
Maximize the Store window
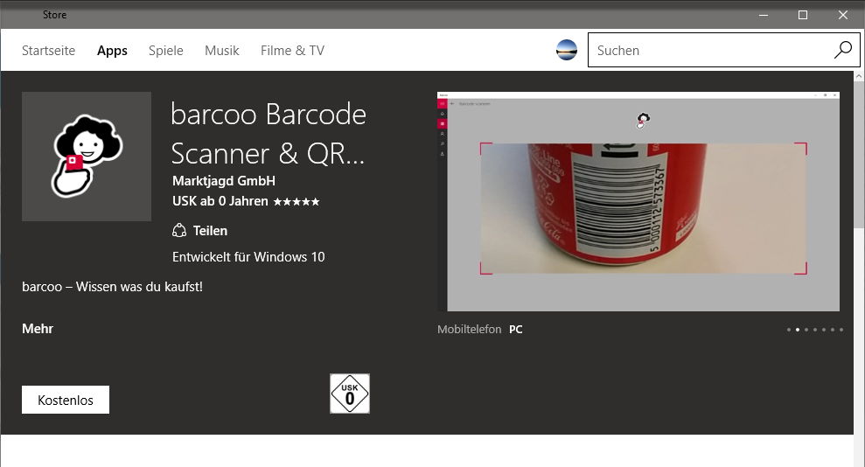point(803,15)
